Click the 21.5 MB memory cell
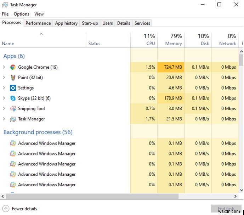Image resolution: width=244 pixels, height=215 pixels. 171,119
